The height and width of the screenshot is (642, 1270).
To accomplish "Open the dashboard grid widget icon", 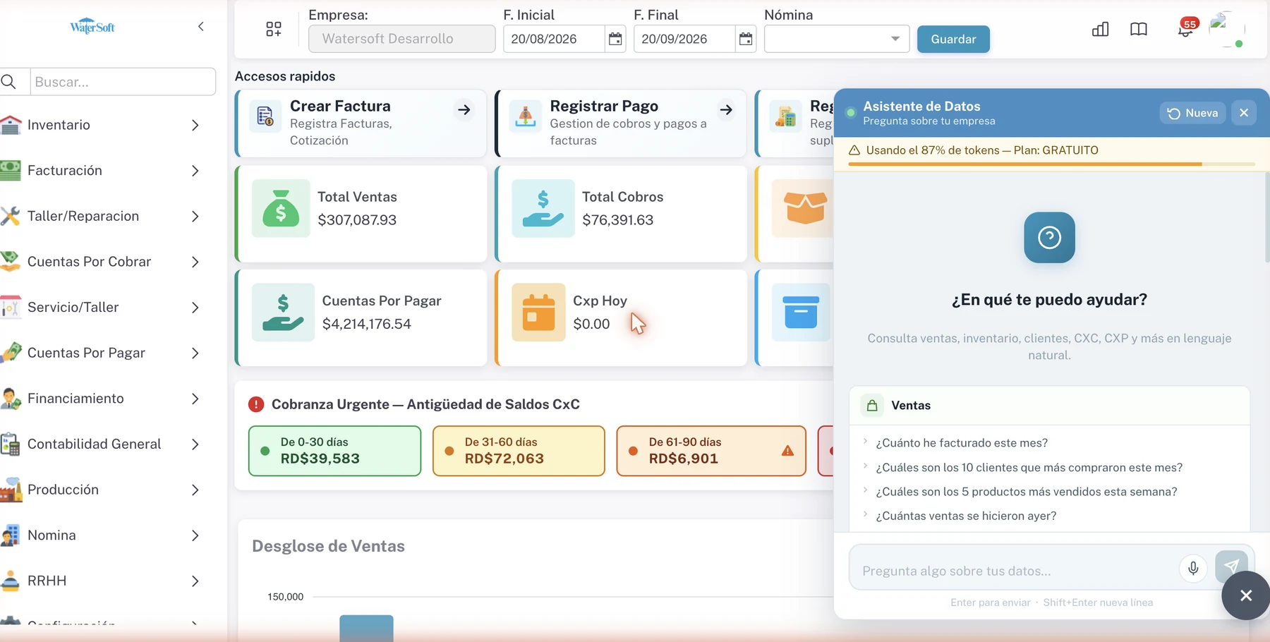I will [x=274, y=29].
